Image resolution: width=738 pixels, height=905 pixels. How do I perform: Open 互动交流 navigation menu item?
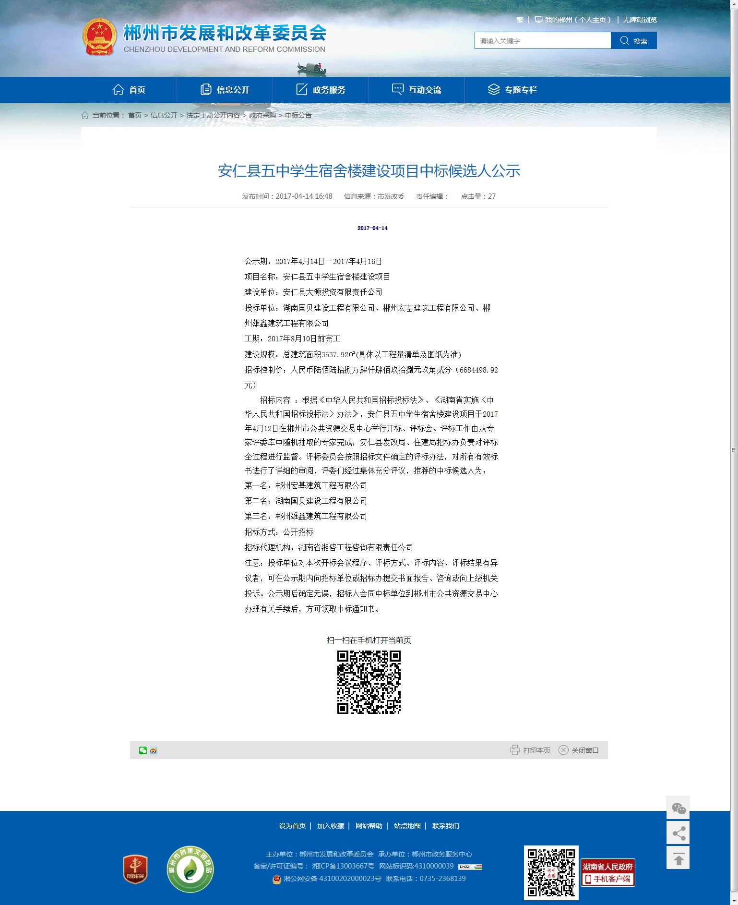[x=417, y=90]
